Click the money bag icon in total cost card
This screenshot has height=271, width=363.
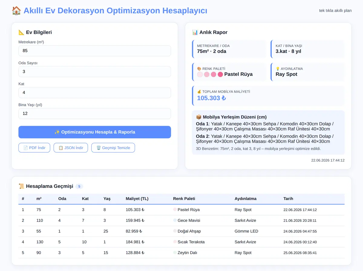(199, 91)
